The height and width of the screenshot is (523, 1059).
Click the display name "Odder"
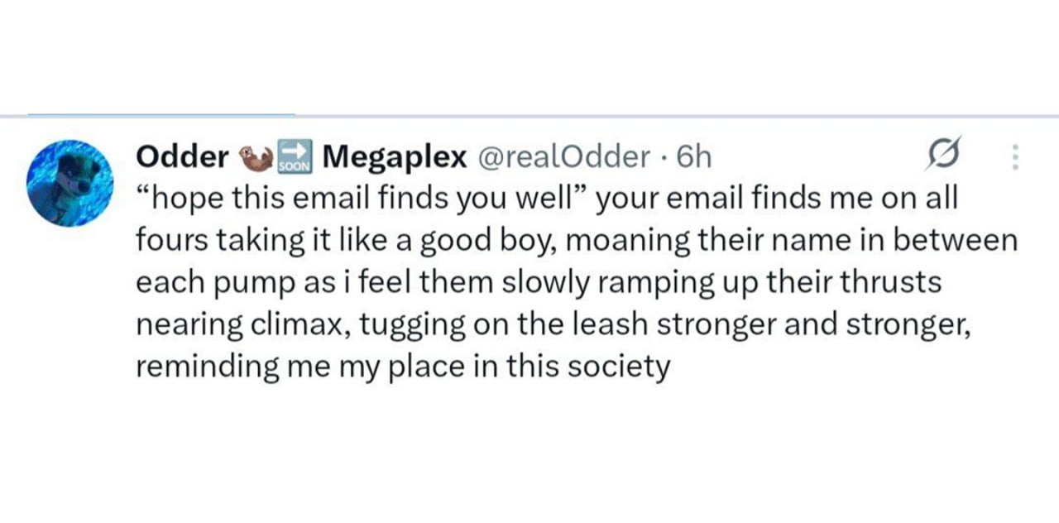point(182,156)
